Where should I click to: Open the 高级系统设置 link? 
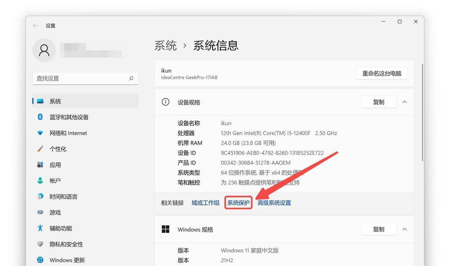pos(274,203)
